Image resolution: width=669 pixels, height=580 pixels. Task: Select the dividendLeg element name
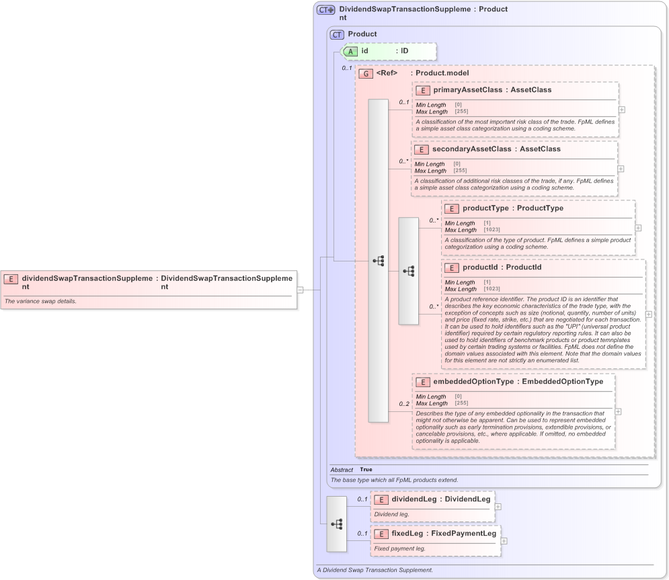[x=414, y=499]
